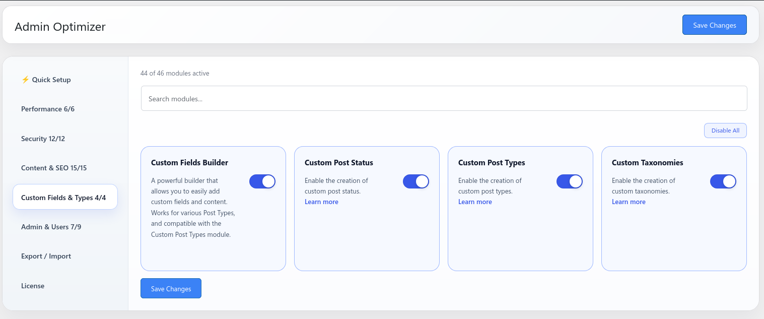This screenshot has width=764, height=319.
Task: Switch to Performance 6/6 tab
Action: 65,109
